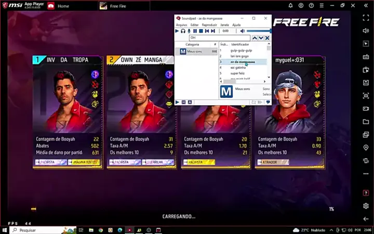
Task: Skip to next sound in Soundpad
Action: (213, 31)
